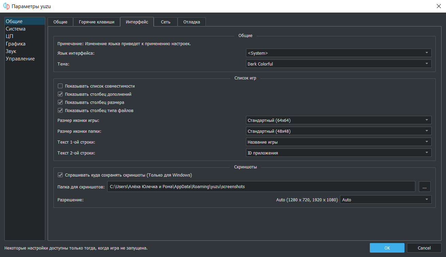Viewport: 446px width, 257px height.
Task: Click the Тема label
Action: point(63,64)
